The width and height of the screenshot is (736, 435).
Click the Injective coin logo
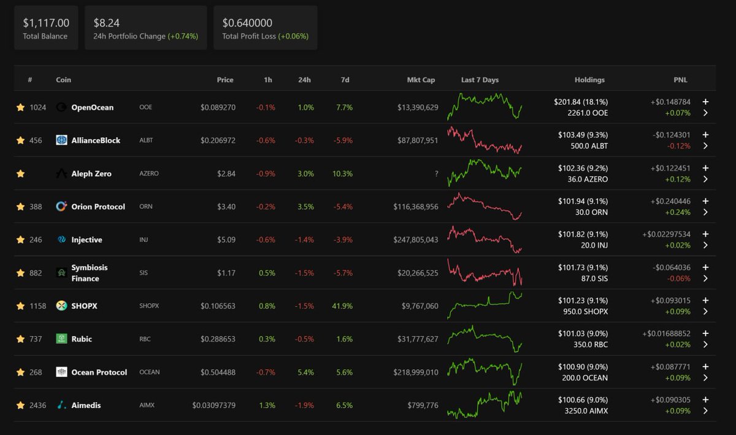coord(61,240)
